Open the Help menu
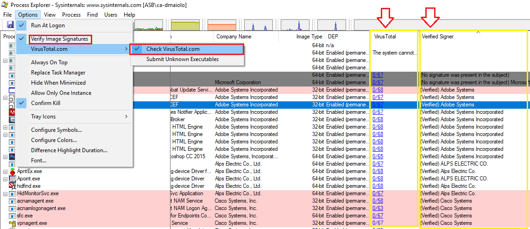 (x=129, y=15)
